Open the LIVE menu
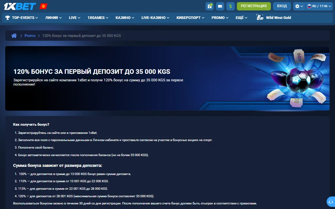Image resolution: width=335 pixels, height=209 pixels. coord(75,18)
